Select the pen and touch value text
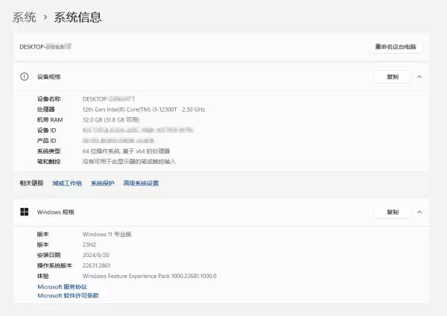This screenshot has width=447, height=316. pyautogui.click(x=129, y=162)
